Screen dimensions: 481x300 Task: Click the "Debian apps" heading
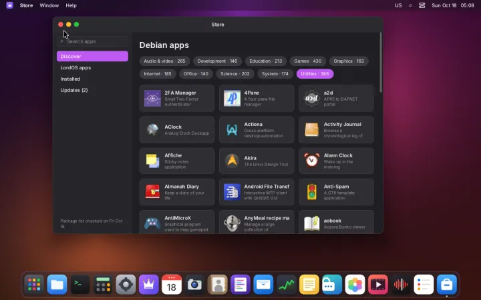pos(164,45)
